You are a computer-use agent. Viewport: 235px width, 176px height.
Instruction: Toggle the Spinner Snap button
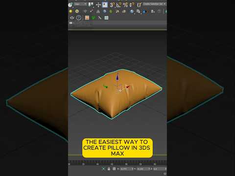click(132, 5)
